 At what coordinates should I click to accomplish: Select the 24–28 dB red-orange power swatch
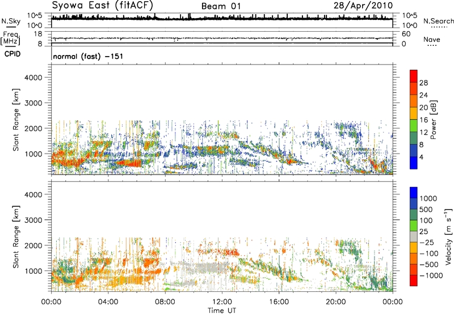tap(414, 88)
